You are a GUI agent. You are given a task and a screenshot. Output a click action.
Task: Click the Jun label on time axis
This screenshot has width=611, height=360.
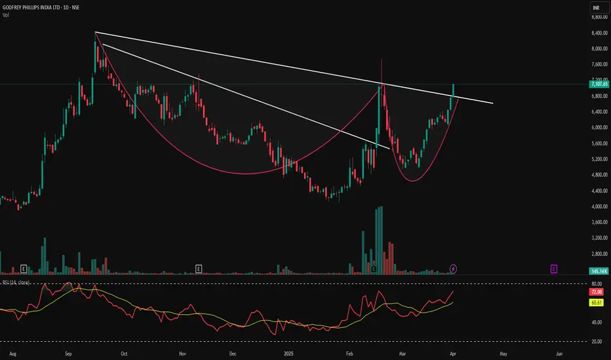point(559,353)
